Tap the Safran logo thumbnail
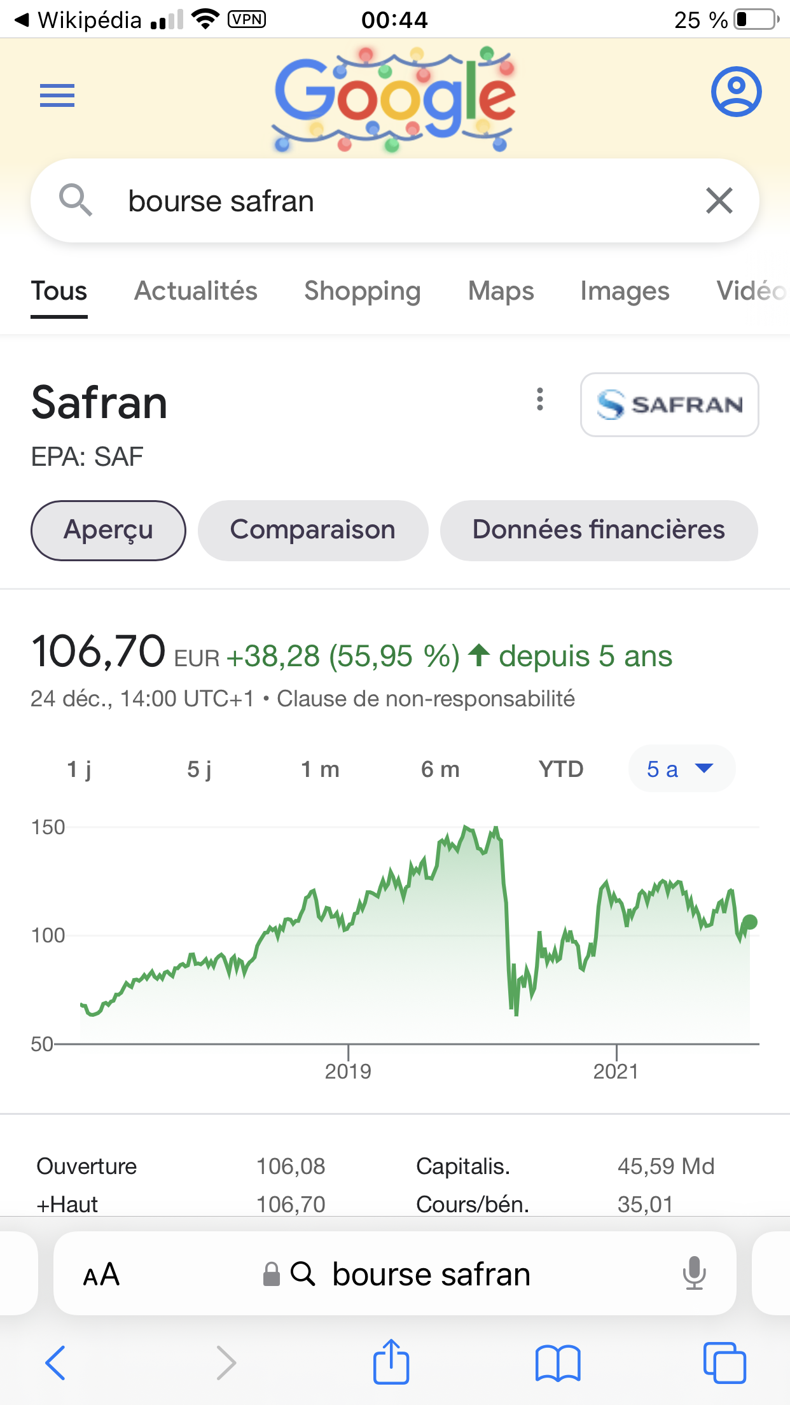The image size is (790, 1405). point(669,405)
